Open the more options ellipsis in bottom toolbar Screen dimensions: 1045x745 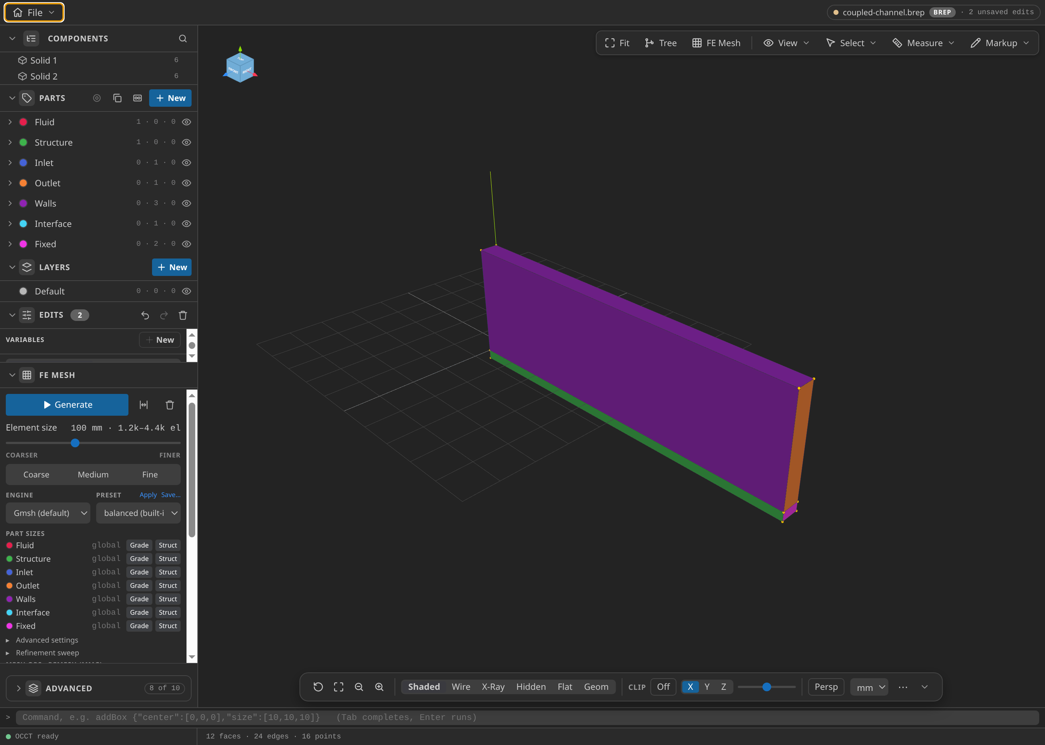pyautogui.click(x=903, y=687)
